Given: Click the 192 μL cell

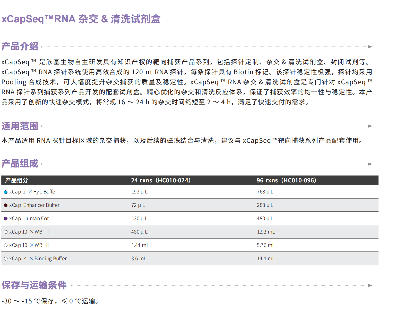Looking at the screenshot, I should [x=140, y=192].
